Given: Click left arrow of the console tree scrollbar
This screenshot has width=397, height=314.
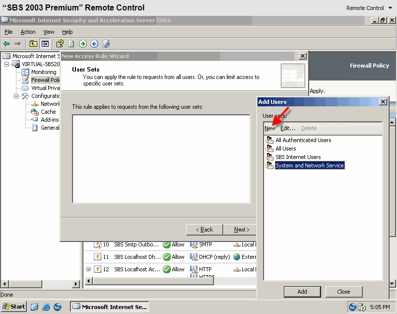Looking at the screenshot, I should coord(5,284).
